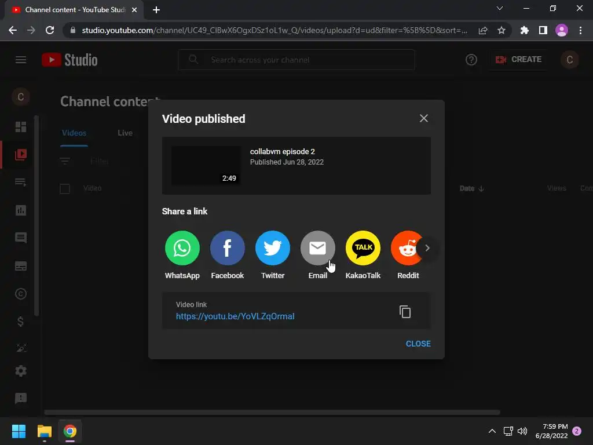Open the Chrome extensions puzzle icon
This screenshot has height=445, width=593.
[x=525, y=30]
